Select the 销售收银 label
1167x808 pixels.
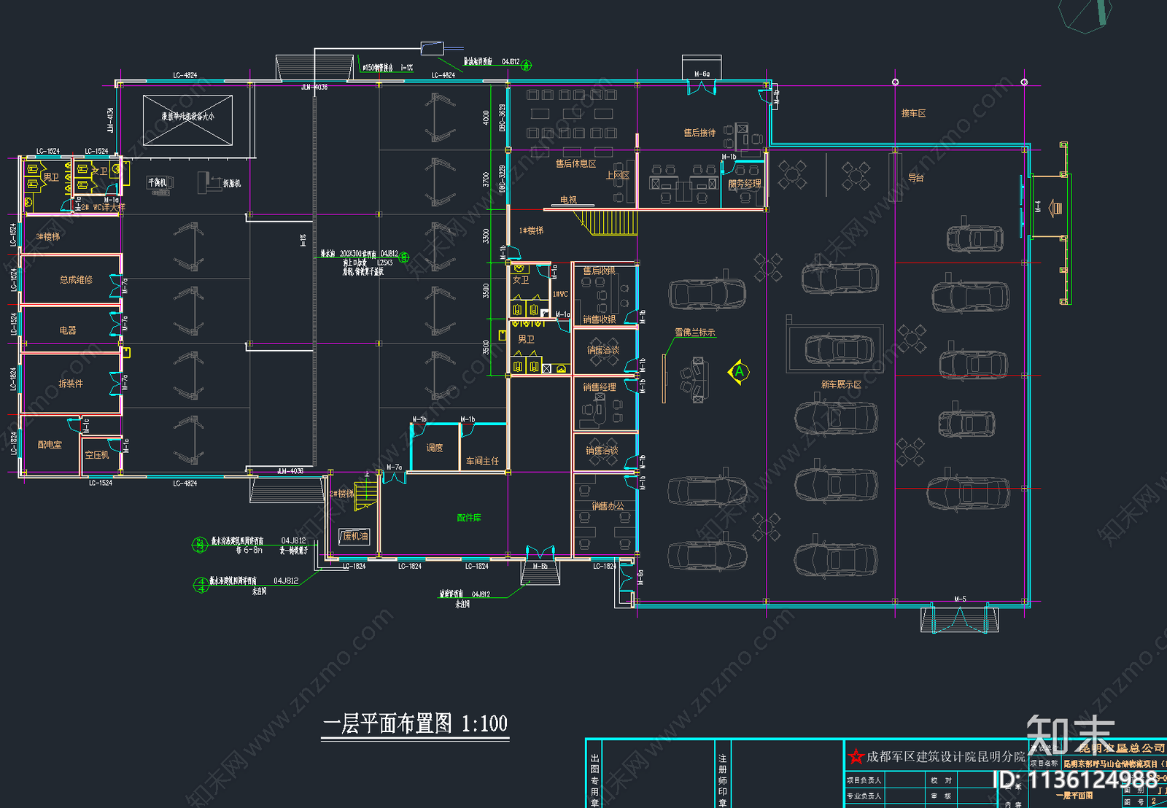(x=599, y=319)
